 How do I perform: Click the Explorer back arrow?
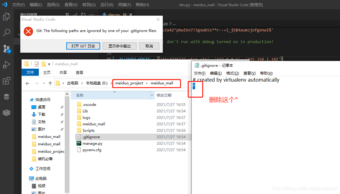tap(27, 83)
